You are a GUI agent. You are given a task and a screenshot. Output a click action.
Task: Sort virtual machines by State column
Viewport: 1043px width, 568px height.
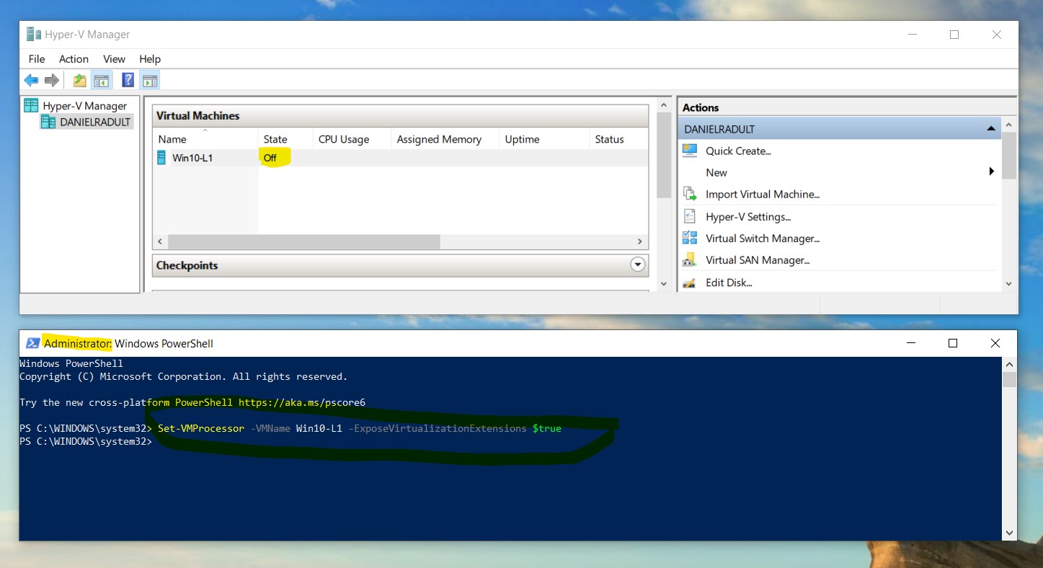[275, 140]
